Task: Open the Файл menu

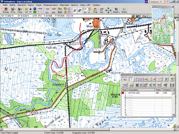Action: 5,5
